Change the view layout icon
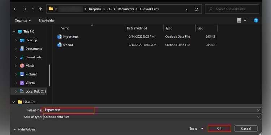Image resolution: width=271 pixels, height=135 pixels. pos(239,21)
